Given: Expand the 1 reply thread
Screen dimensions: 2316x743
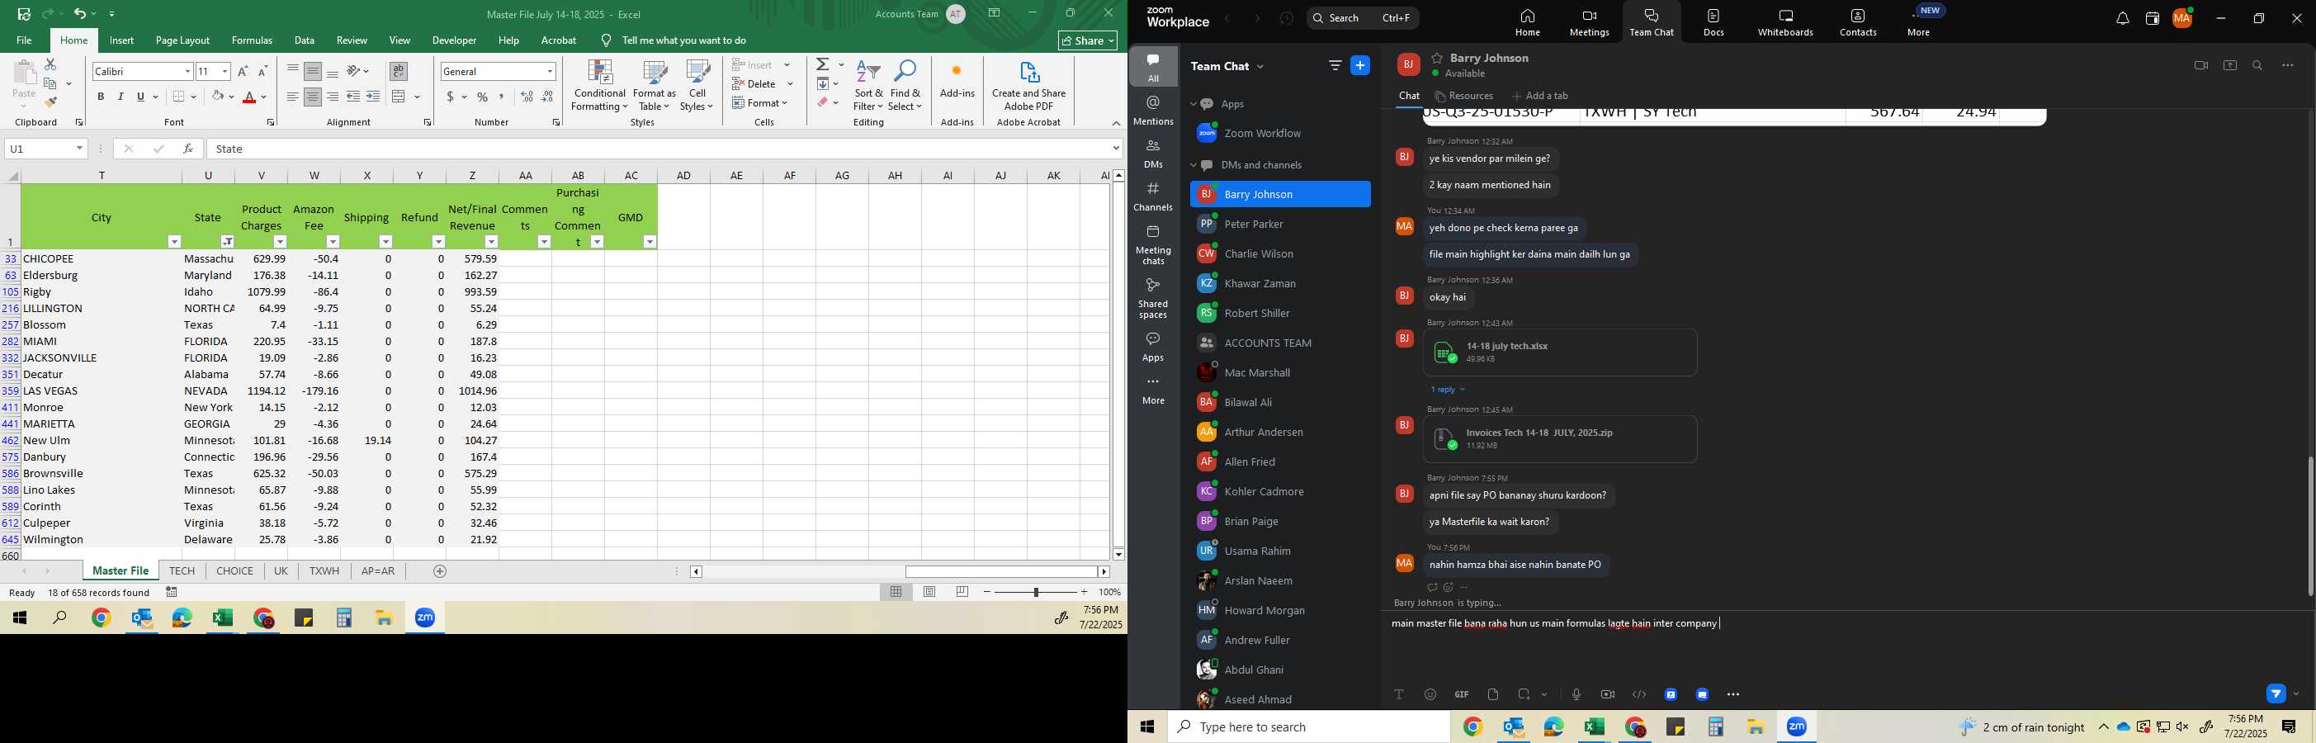Looking at the screenshot, I should [1448, 390].
